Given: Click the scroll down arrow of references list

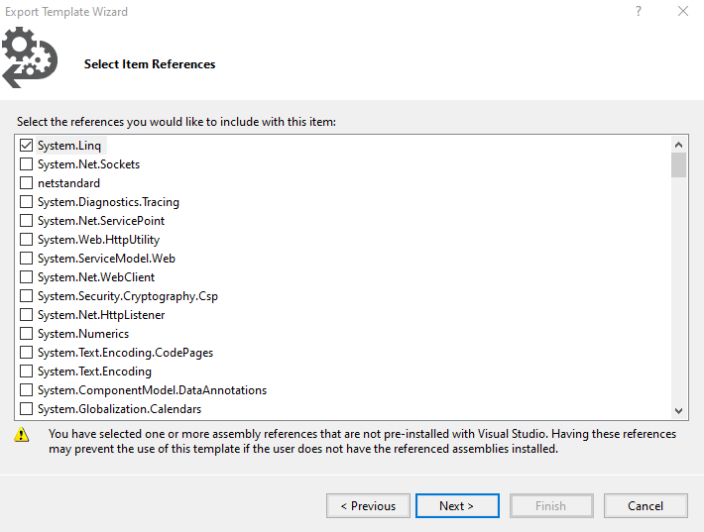Looking at the screenshot, I should click(679, 410).
